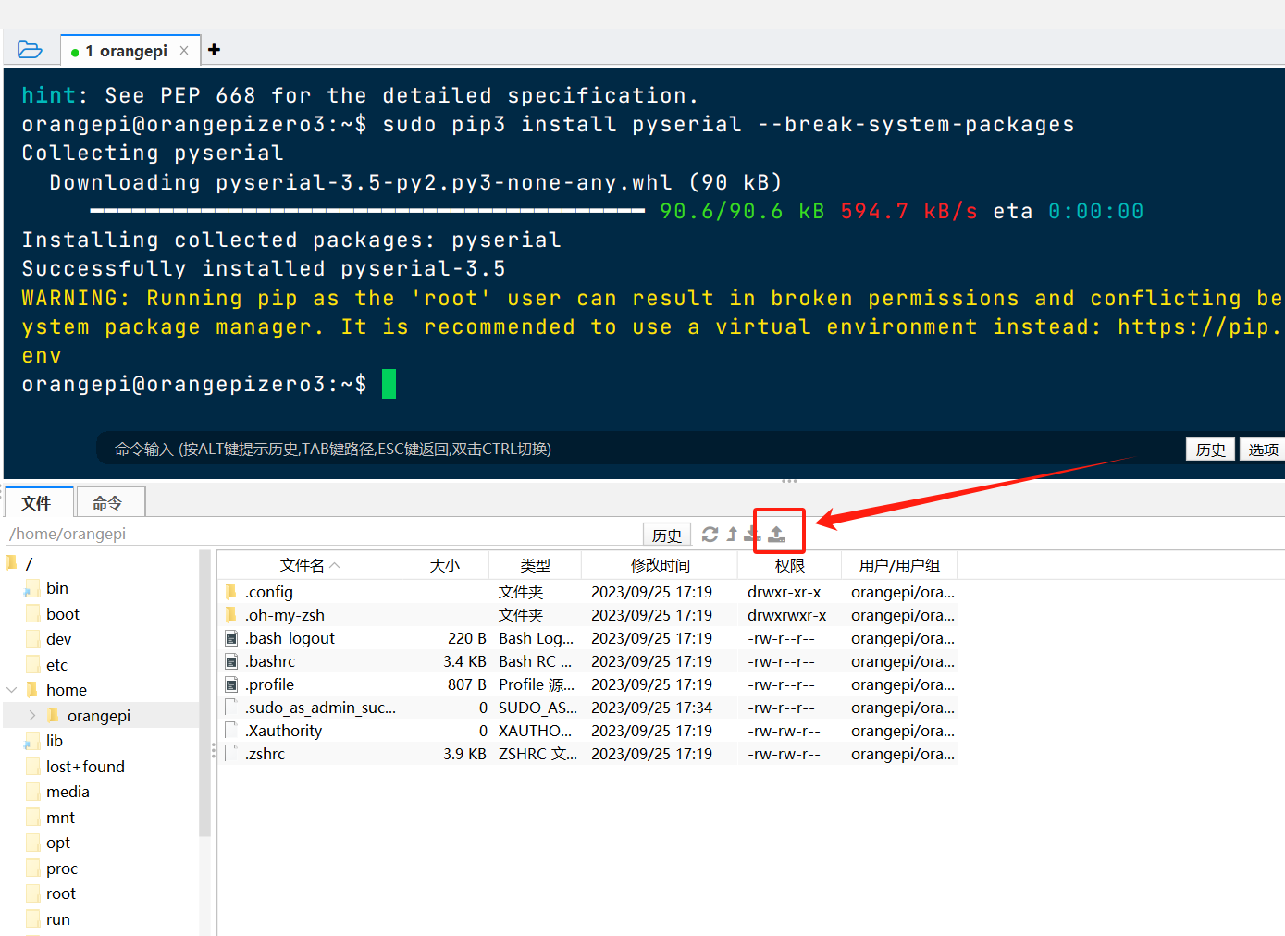
Task: Click the .bash_logout file icon
Action: pos(231,637)
